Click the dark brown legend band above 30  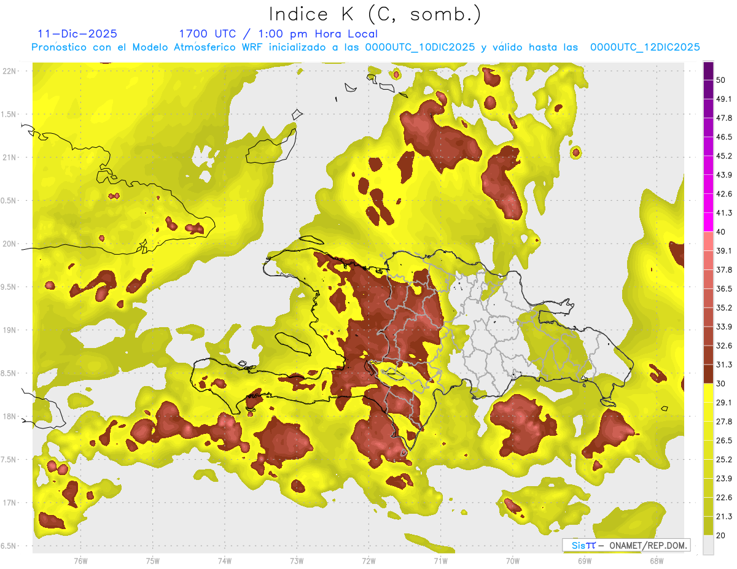pyautogui.click(x=708, y=374)
